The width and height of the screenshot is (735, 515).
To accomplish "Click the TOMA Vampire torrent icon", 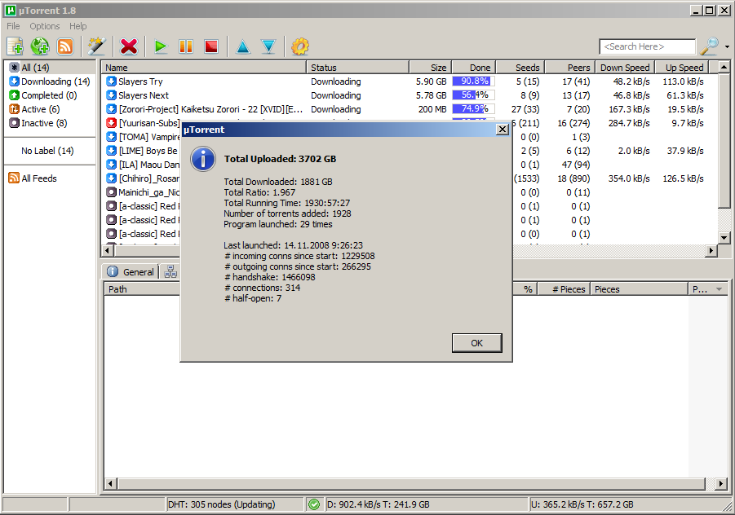I will click(x=111, y=137).
